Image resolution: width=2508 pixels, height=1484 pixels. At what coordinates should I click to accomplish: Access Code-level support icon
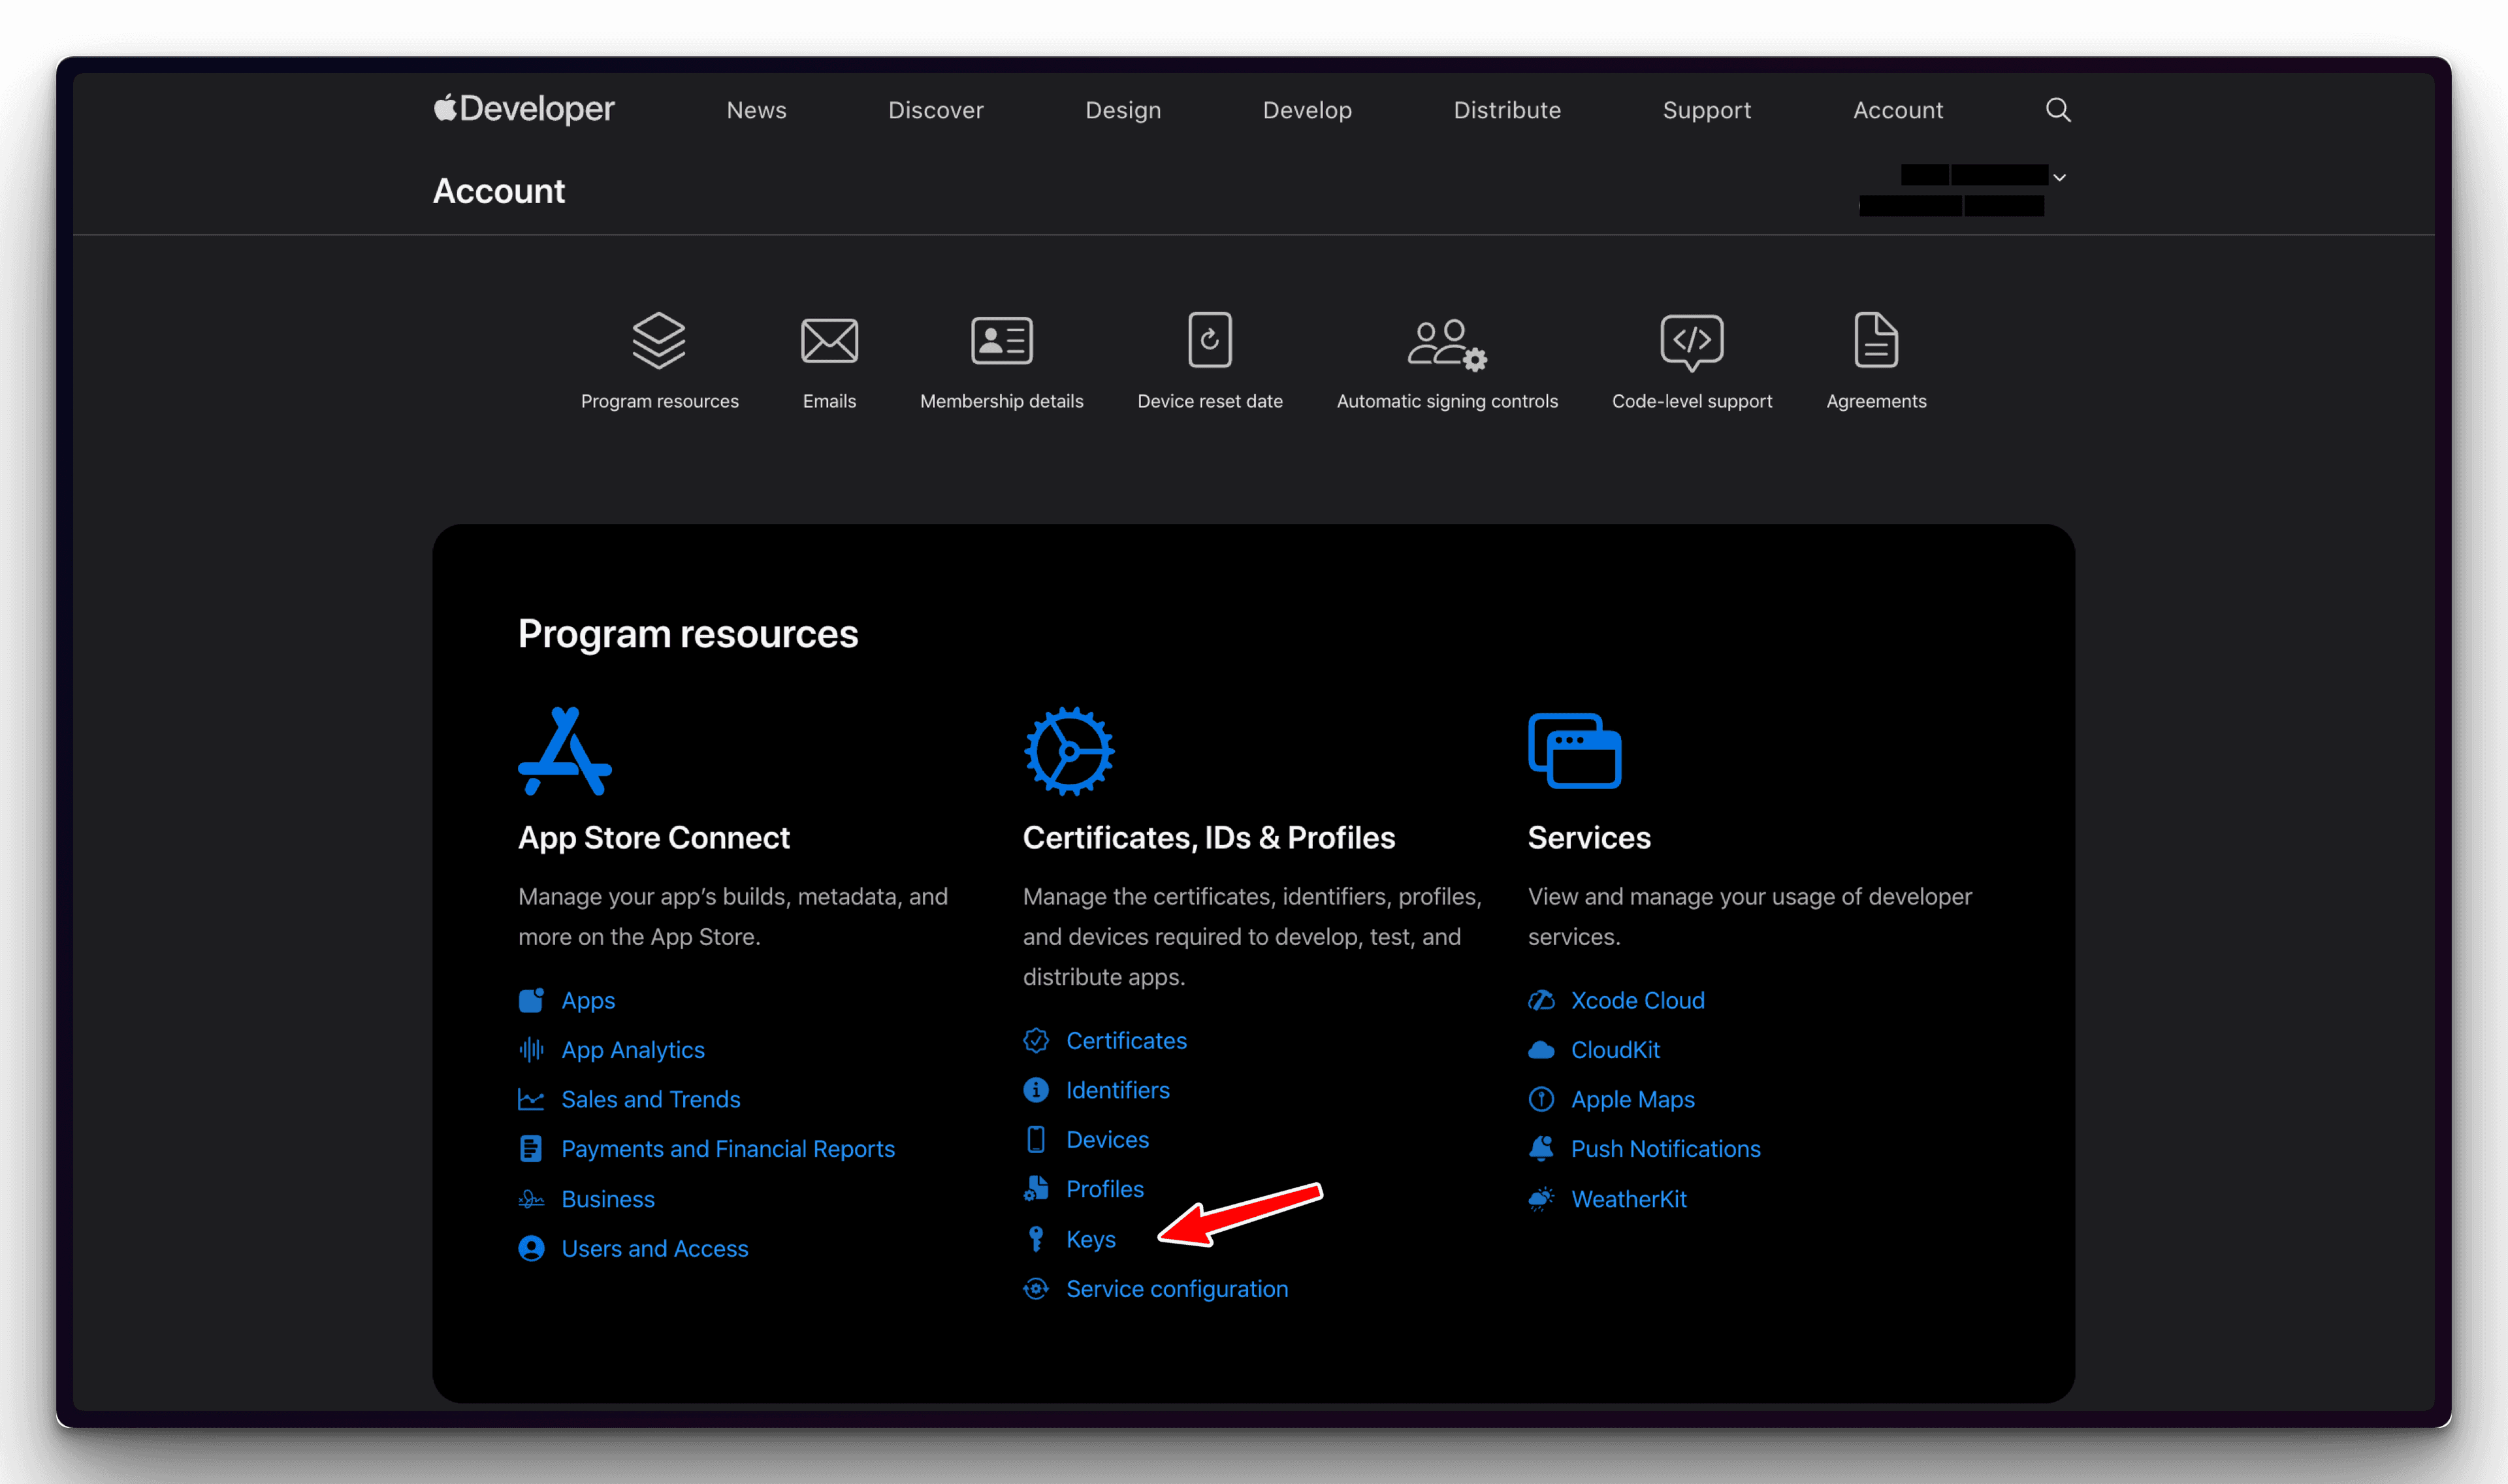tap(1690, 342)
